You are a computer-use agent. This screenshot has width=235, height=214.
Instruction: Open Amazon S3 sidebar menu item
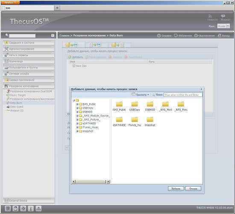(17, 110)
